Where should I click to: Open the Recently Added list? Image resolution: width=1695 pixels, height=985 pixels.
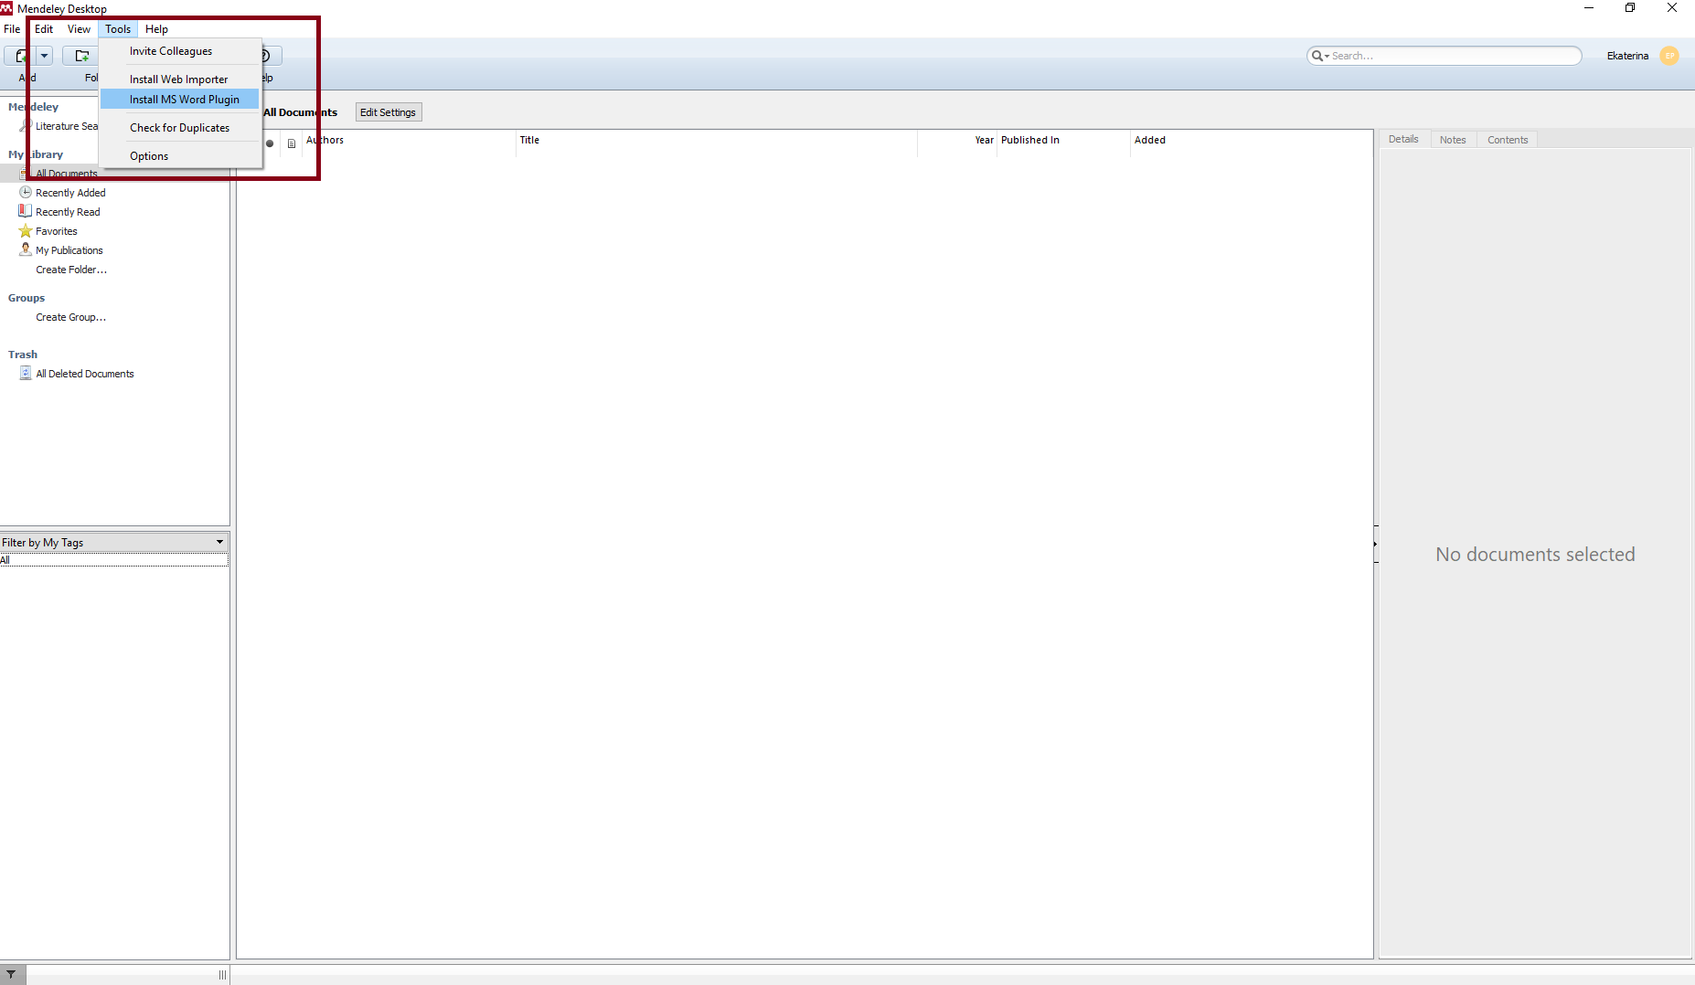[70, 193]
